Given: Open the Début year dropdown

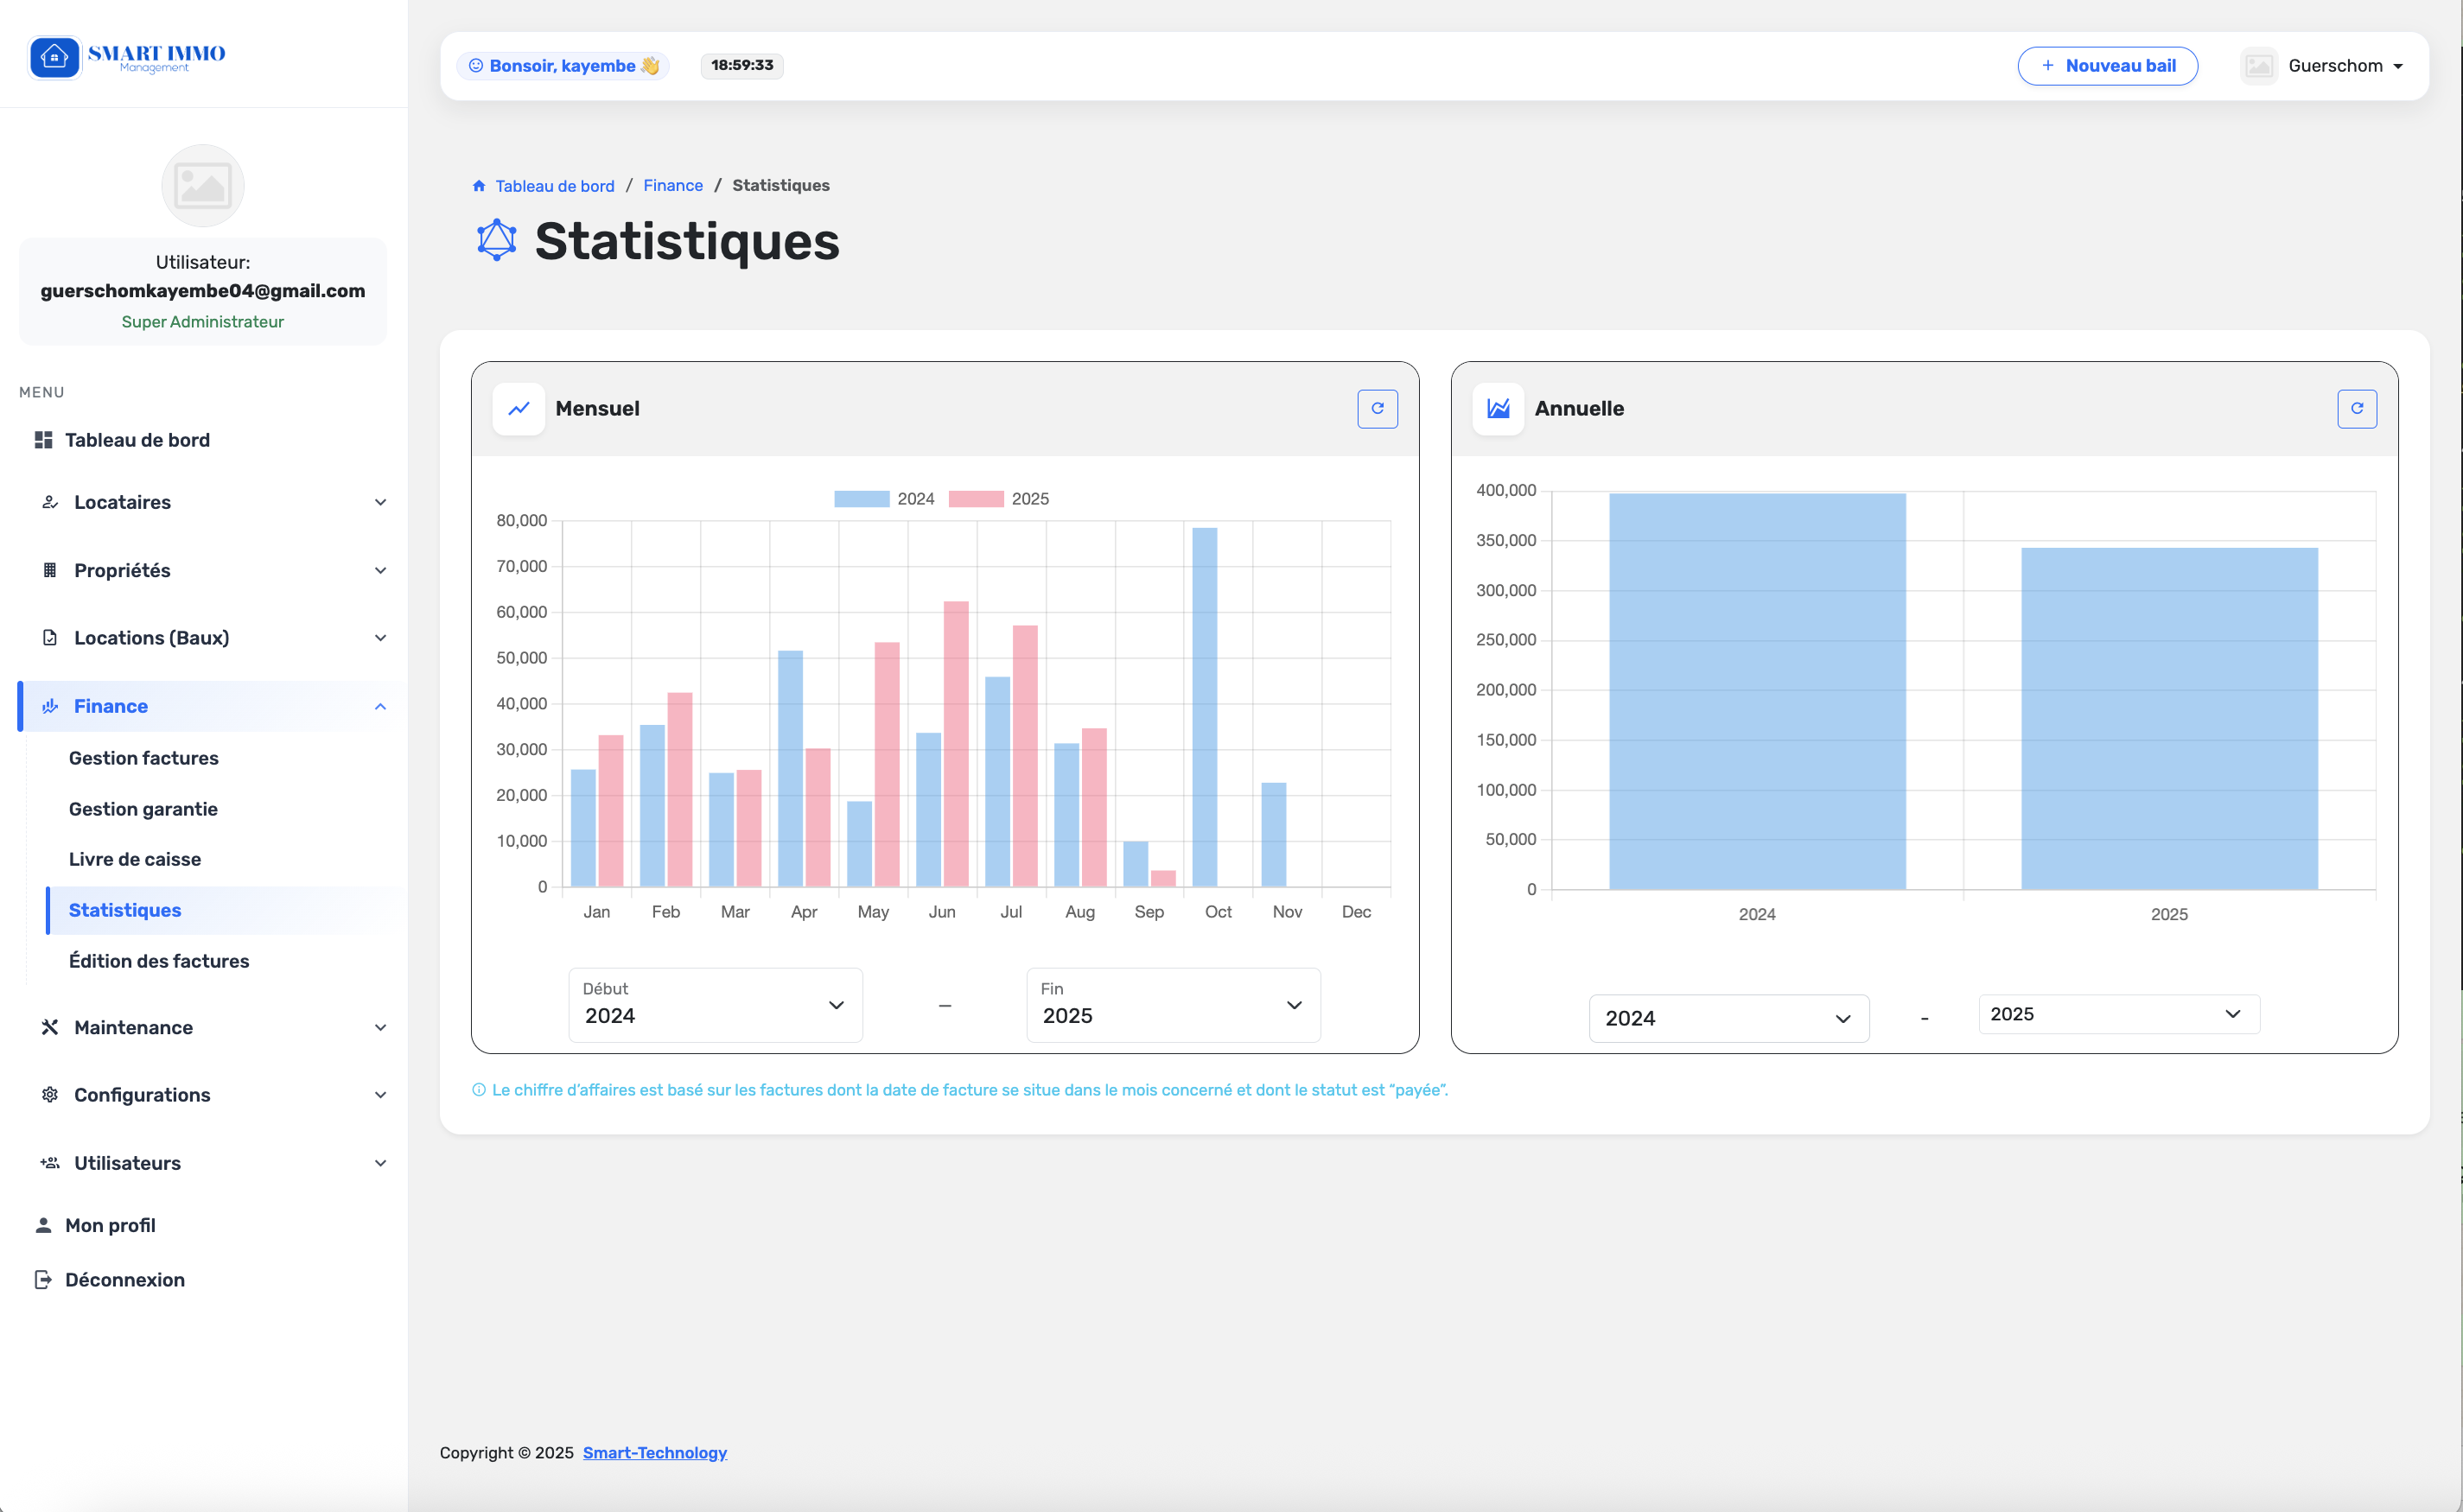Looking at the screenshot, I should click(x=715, y=1005).
